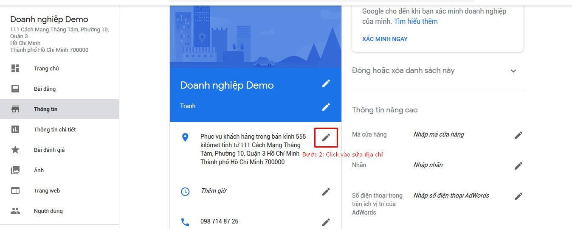Click the sidebar Doanh nghiệp Demo heading

[x=49, y=20]
